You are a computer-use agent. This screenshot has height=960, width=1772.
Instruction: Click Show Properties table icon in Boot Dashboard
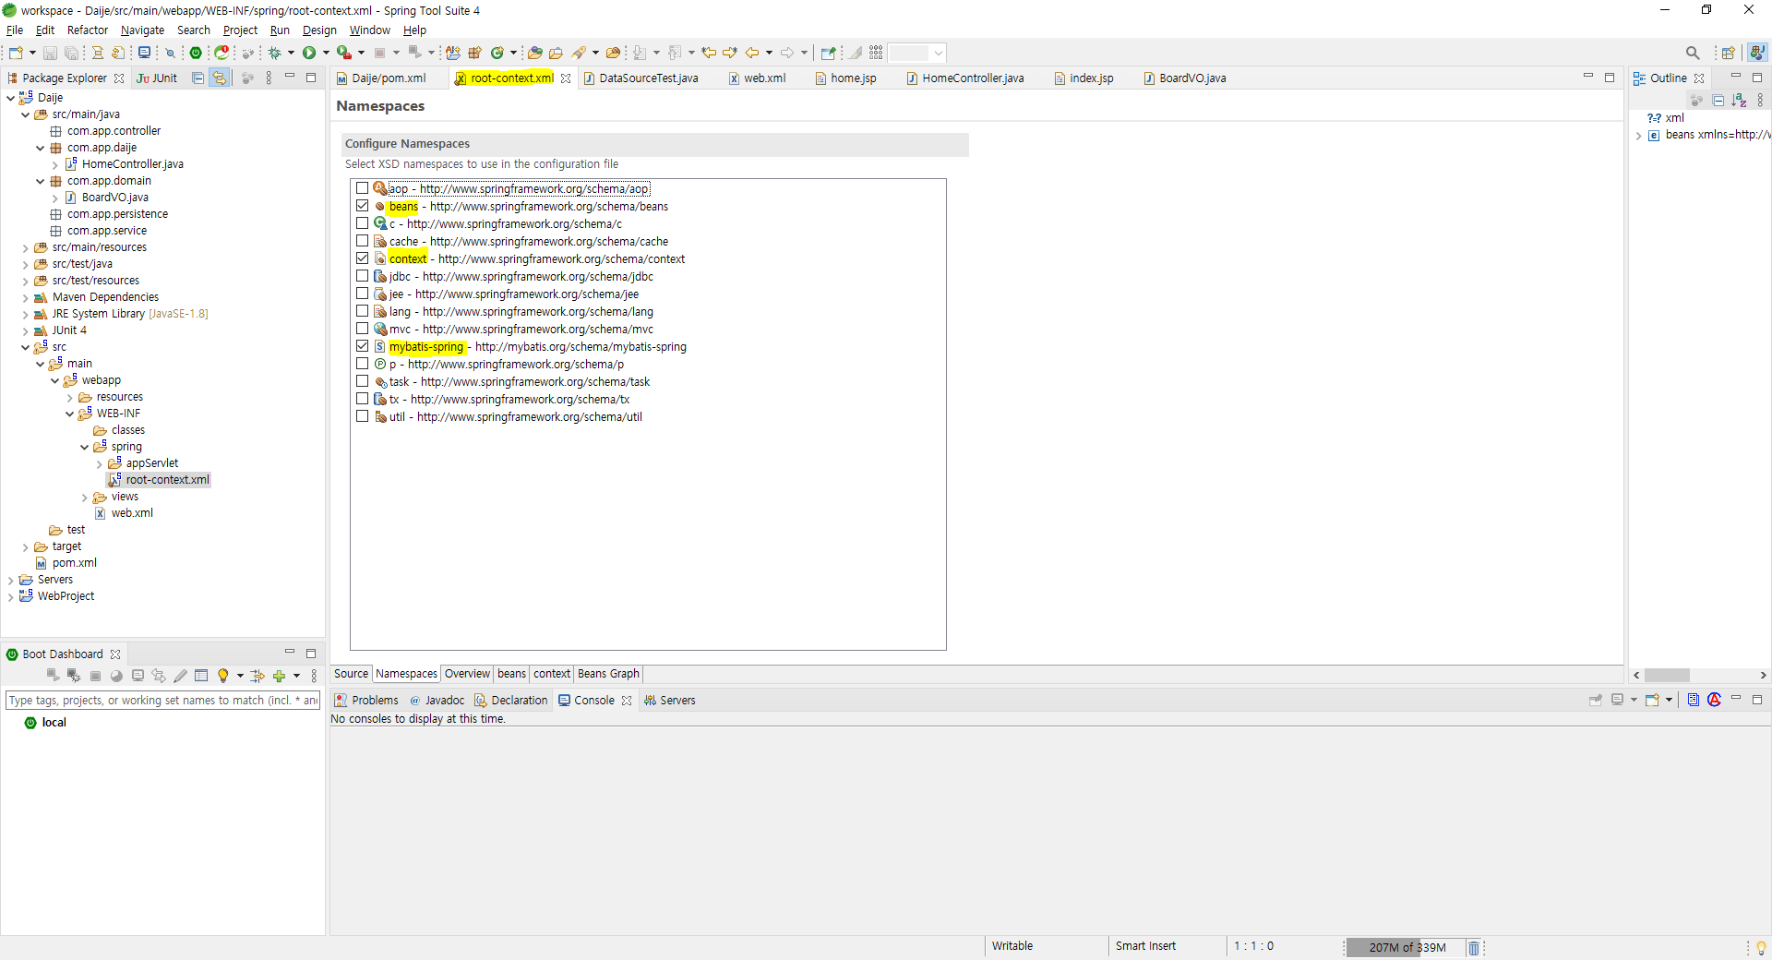(x=201, y=676)
